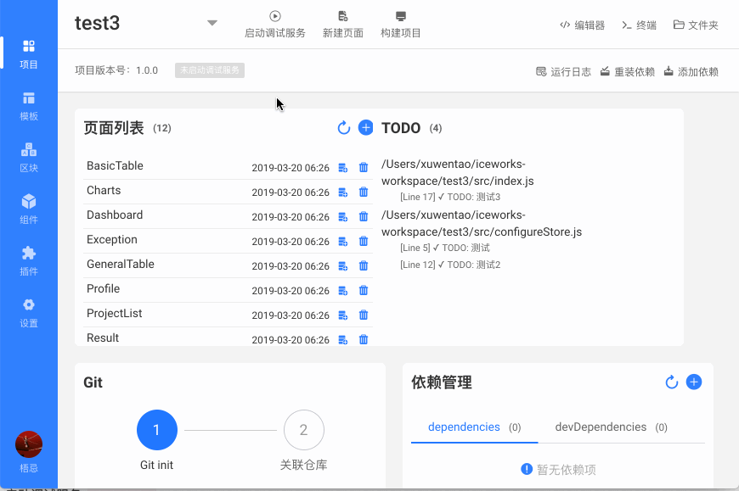739x491 pixels.
Task: Open the 项目 sidebar section
Action: 29,54
